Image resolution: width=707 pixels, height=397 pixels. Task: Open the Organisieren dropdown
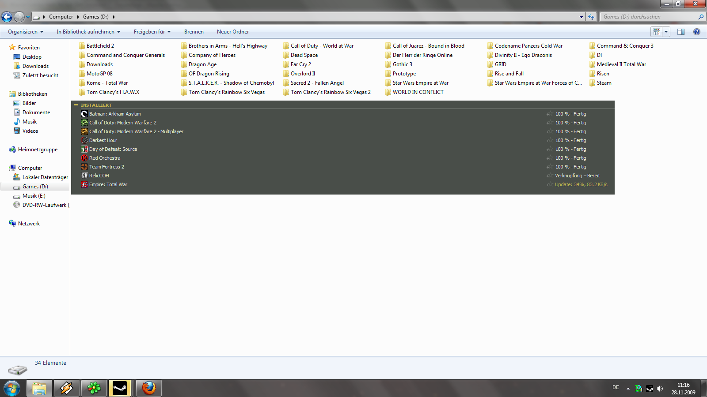coord(26,32)
